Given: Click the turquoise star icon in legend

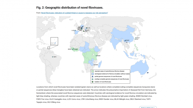Looking at the screenshot, I should [x=92, y=79].
